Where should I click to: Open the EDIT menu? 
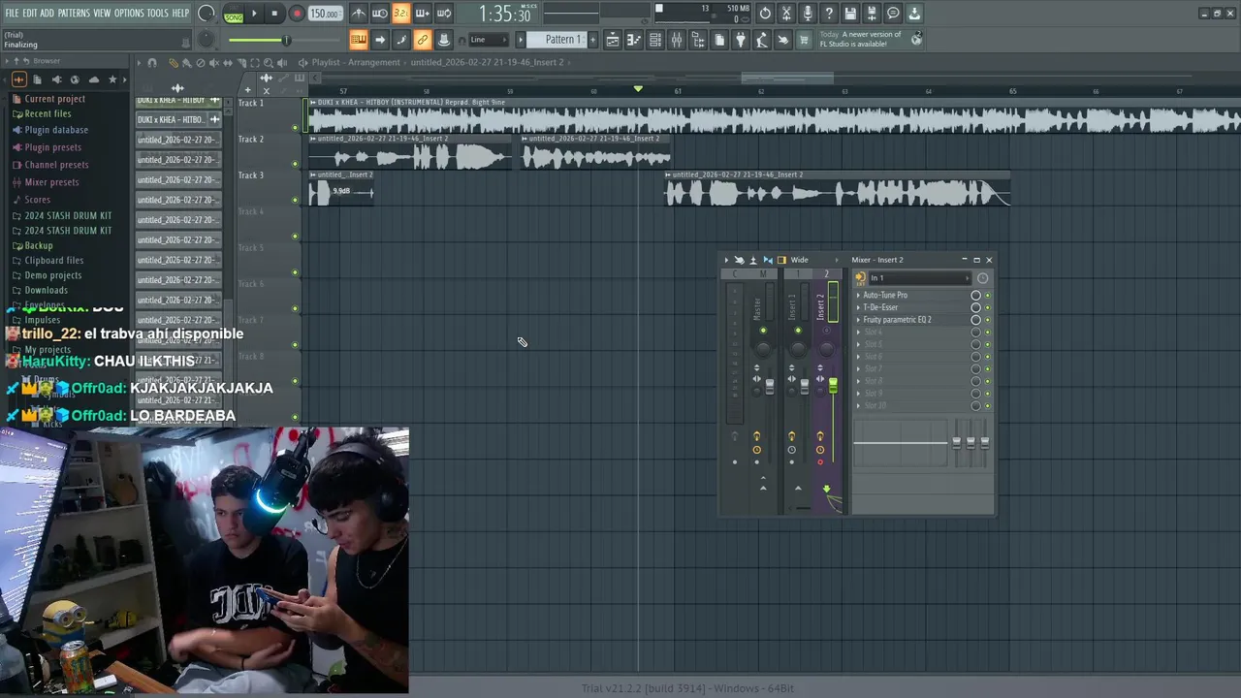point(30,13)
